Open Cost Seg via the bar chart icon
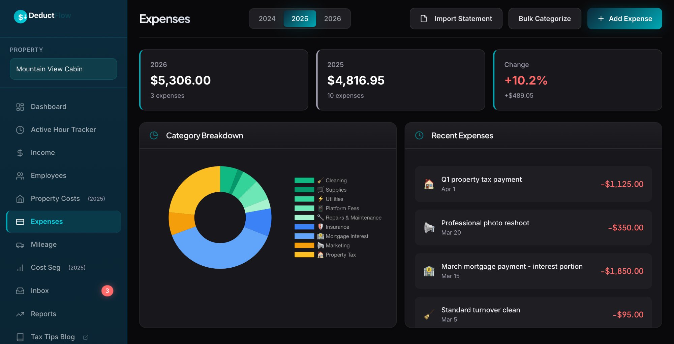 click(x=20, y=267)
